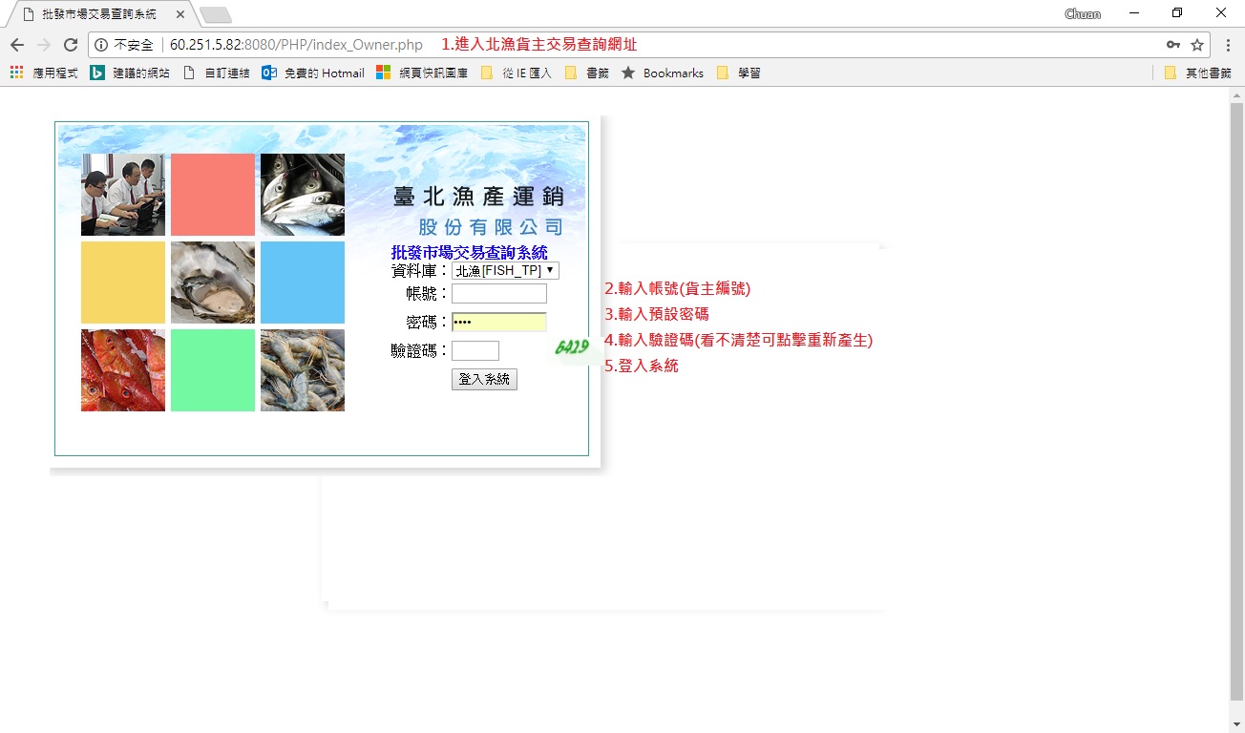The height and width of the screenshot is (733, 1245).
Task: Open the 免費的 Hotmail bookmark
Action: [x=313, y=73]
